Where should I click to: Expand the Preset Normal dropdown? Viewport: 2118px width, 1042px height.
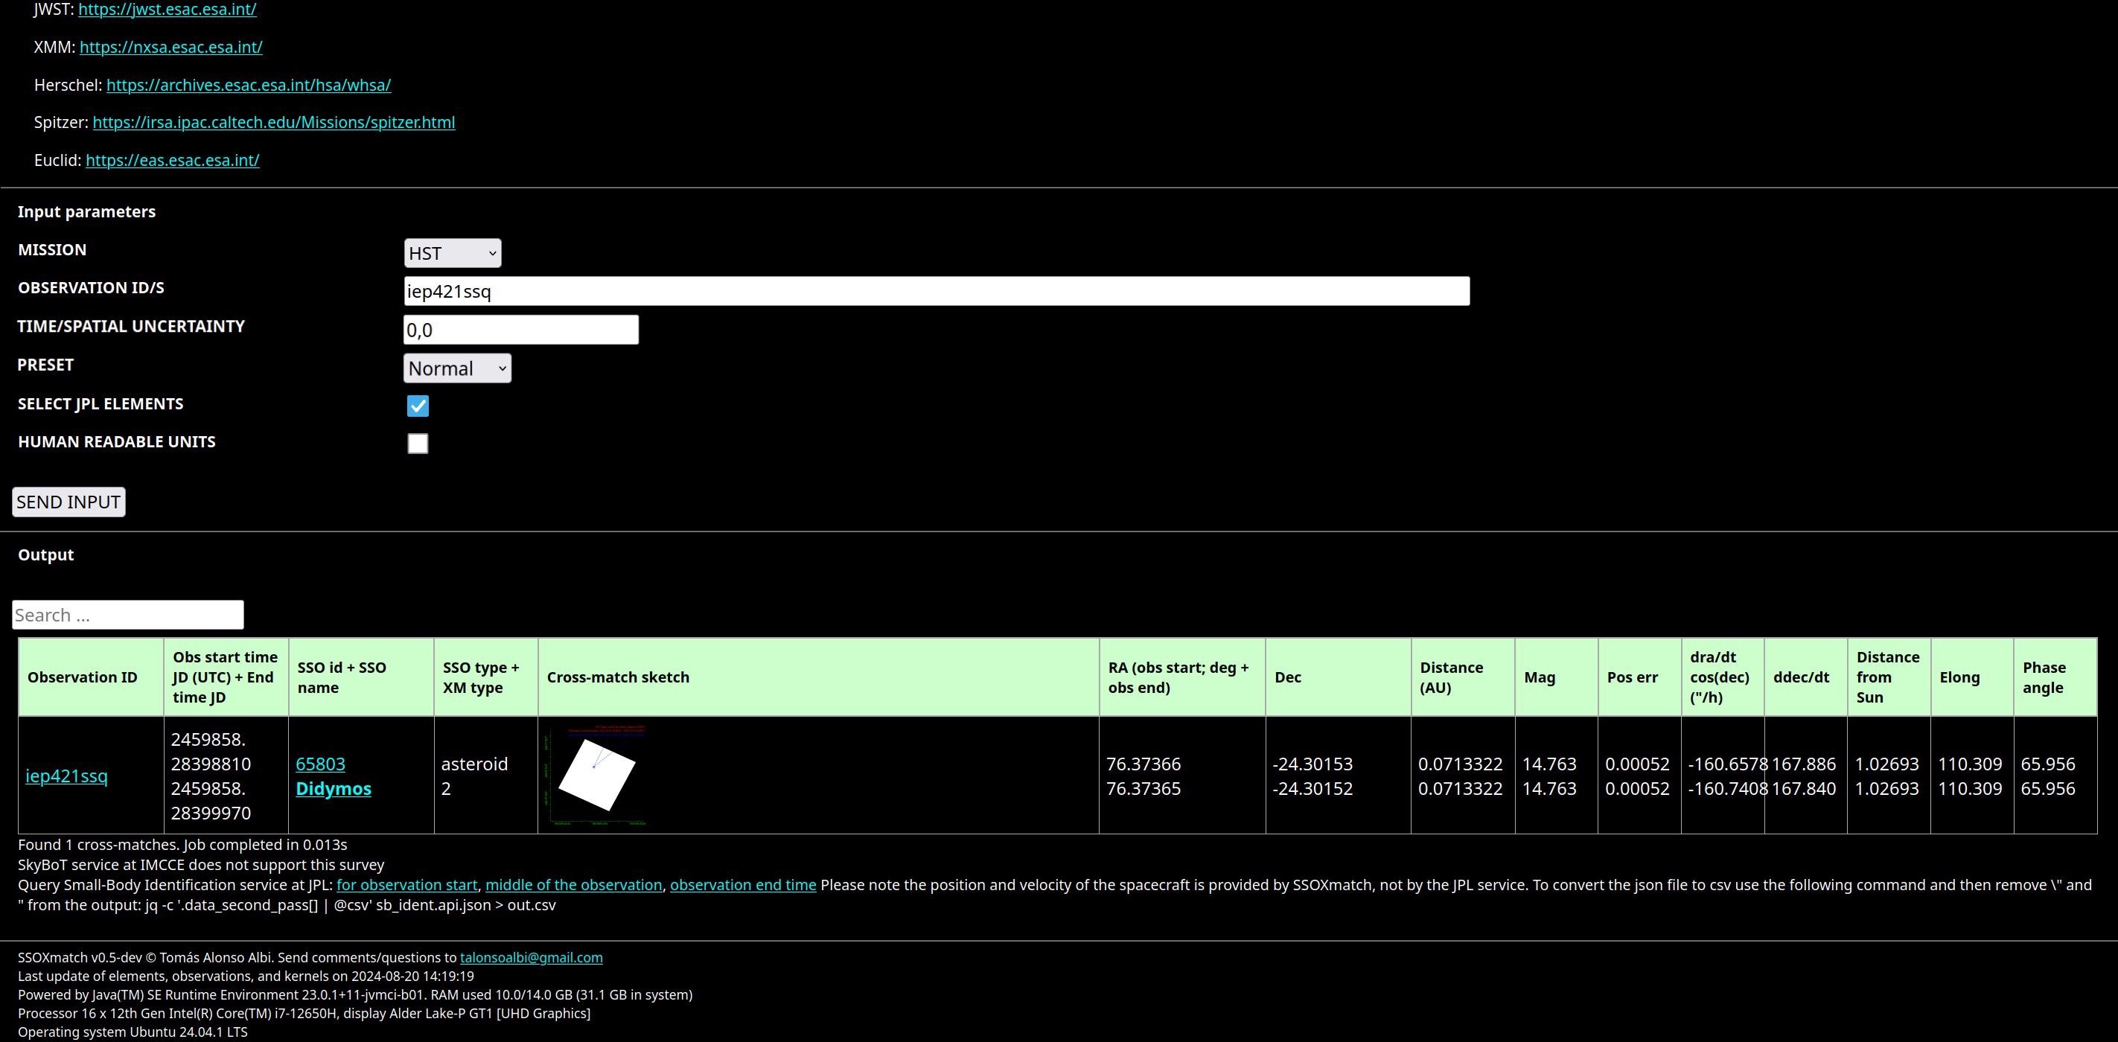pyautogui.click(x=457, y=368)
